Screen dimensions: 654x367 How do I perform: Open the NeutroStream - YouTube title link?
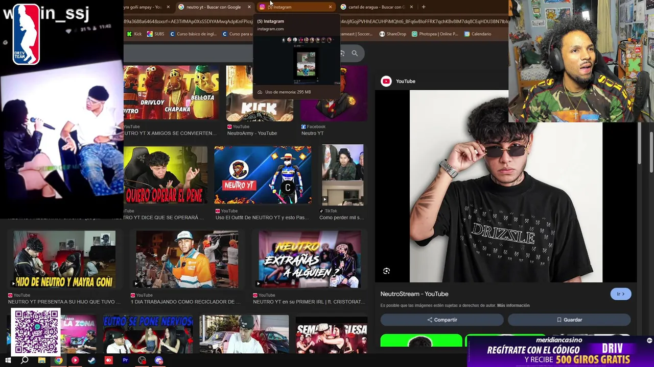[x=414, y=294]
